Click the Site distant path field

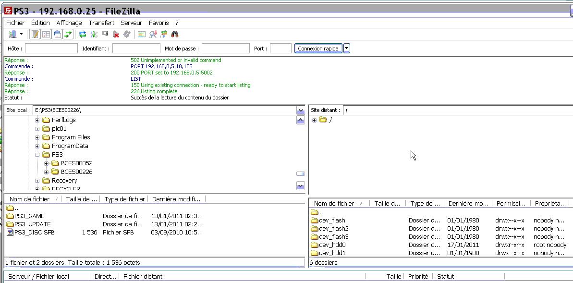tap(458, 110)
